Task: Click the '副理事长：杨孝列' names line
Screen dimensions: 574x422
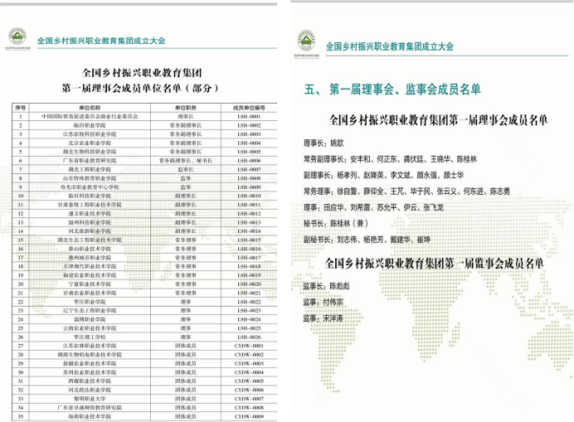Action: coord(383,175)
